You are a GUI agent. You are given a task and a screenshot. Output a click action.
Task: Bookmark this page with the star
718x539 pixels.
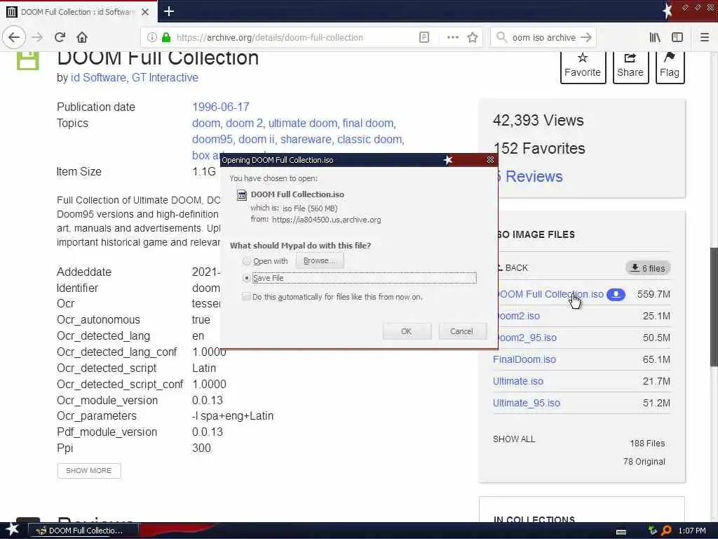pyautogui.click(x=473, y=37)
